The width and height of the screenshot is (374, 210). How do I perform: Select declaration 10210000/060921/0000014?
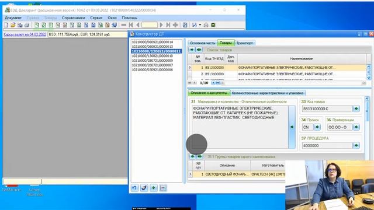[153, 42]
